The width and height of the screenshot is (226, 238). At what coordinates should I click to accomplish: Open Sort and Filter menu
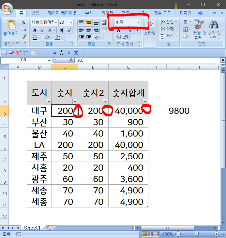pyautogui.click(x=199, y=30)
